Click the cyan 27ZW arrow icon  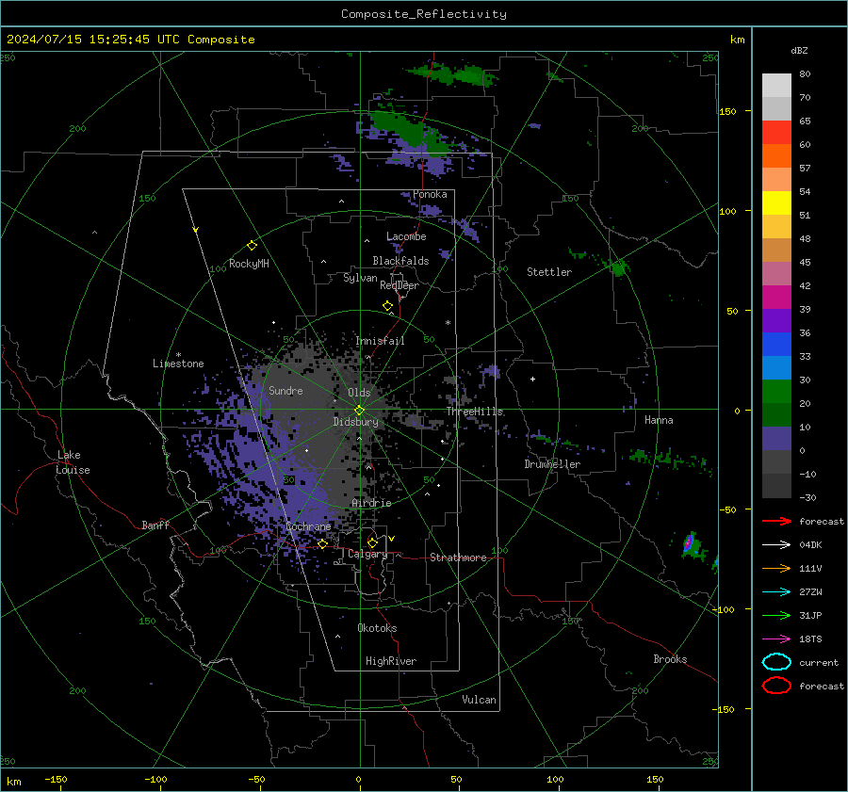tap(776, 592)
